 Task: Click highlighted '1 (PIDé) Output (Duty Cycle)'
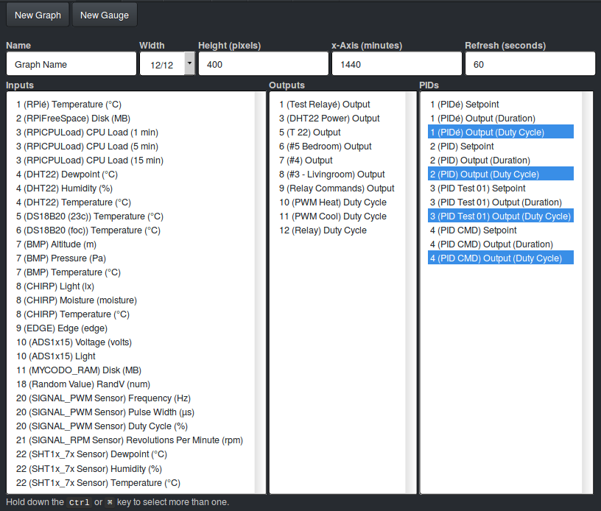pyautogui.click(x=501, y=132)
